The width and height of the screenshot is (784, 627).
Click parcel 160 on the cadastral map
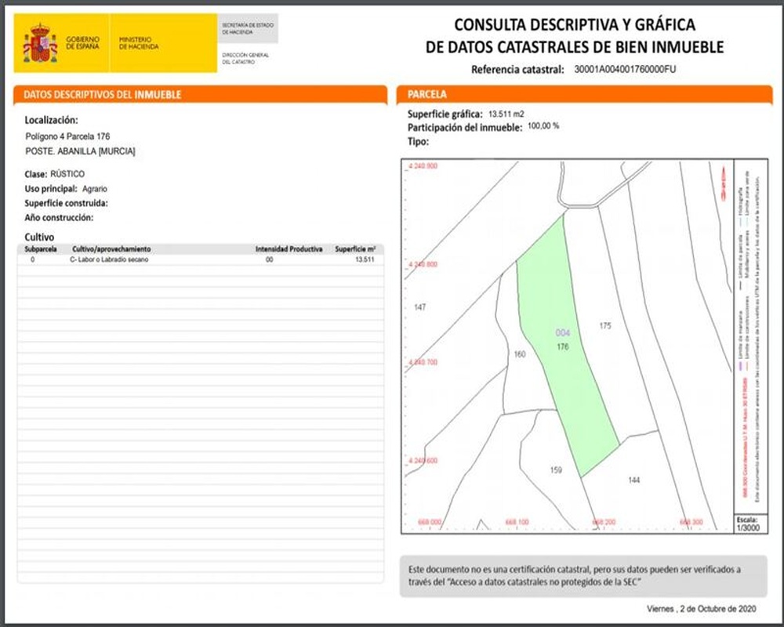[520, 354]
